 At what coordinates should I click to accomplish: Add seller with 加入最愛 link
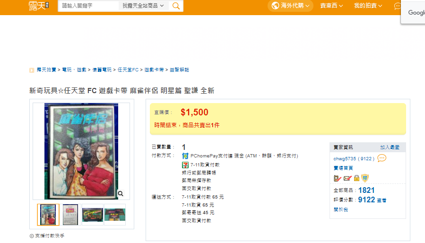click(390, 147)
